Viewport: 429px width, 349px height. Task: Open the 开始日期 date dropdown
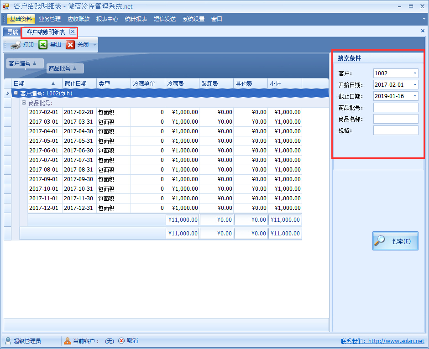pos(415,85)
